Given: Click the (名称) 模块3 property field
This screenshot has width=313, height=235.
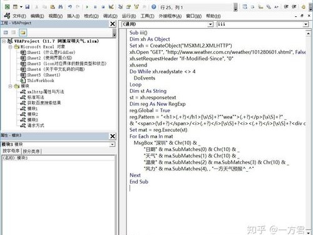Looking at the screenshot, I should point(58,158).
